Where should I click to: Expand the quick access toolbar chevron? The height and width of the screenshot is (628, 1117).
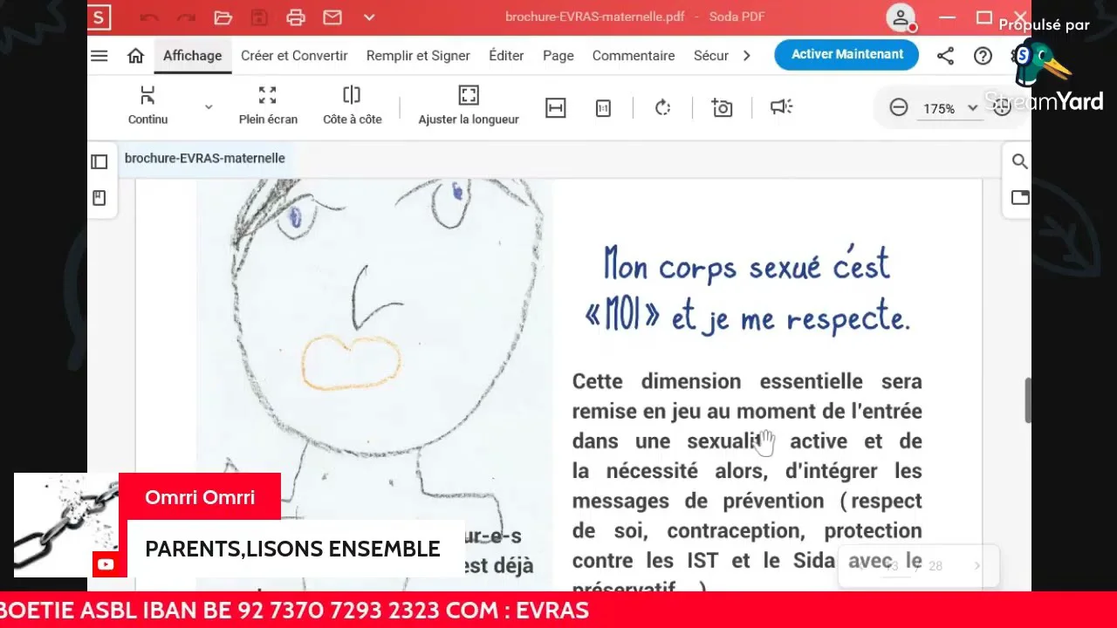click(369, 17)
